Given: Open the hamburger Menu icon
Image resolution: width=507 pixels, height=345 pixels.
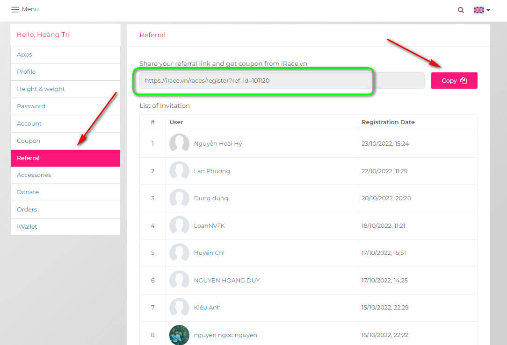Looking at the screenshot, I should [15, 9].
